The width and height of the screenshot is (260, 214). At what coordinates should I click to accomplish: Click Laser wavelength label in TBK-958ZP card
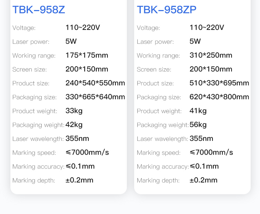pos(162,139)
